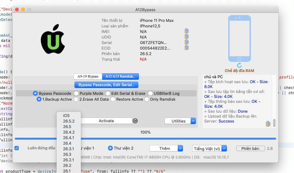Viewport: 294px width, 173px height.
Task: Select iOS 26.4.1 from version list
Action: pos(69,138)
